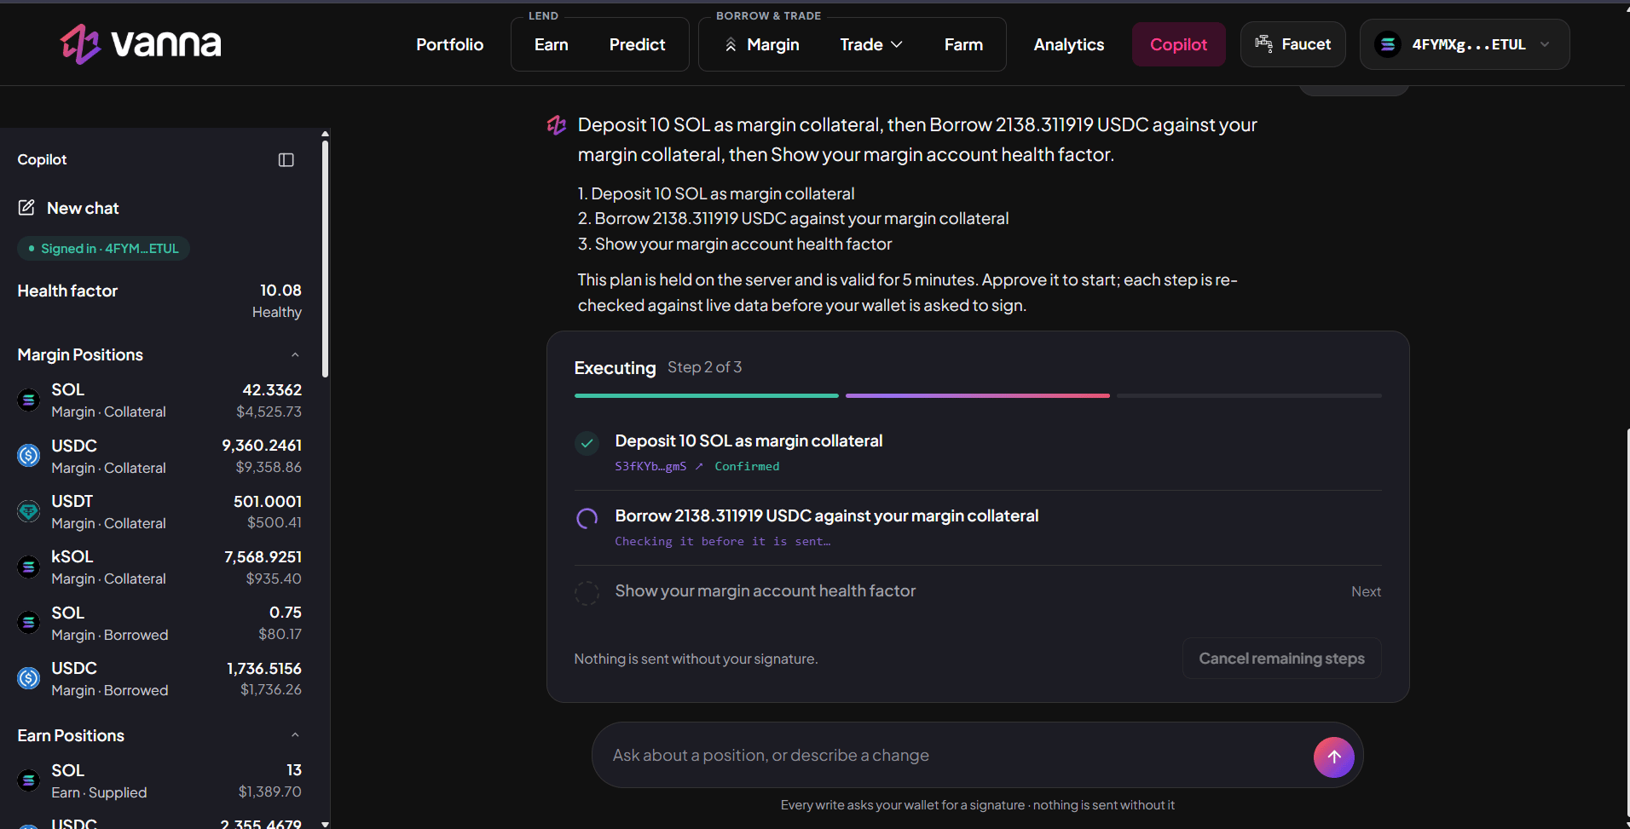Viewport: 1630px width, 829px height.
Task: Click the Signed in 4FYM…ETUL badge
Action: (103, 249)
